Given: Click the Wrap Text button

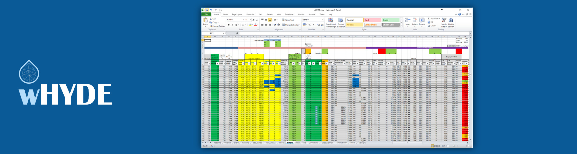Looking at the screenshot, I should coord(288,20).
